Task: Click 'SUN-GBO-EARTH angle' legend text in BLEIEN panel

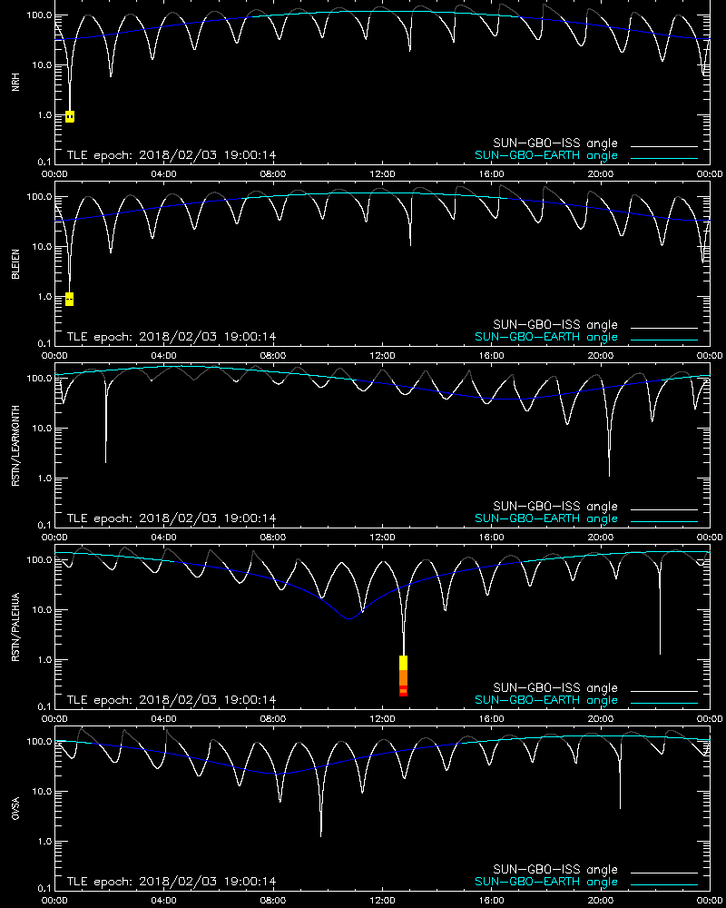Action: click(x=546, y=337)
